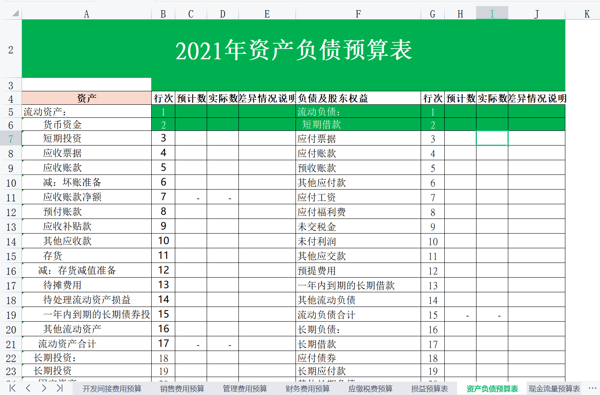Click the column I header

click(x=492, y=14)
